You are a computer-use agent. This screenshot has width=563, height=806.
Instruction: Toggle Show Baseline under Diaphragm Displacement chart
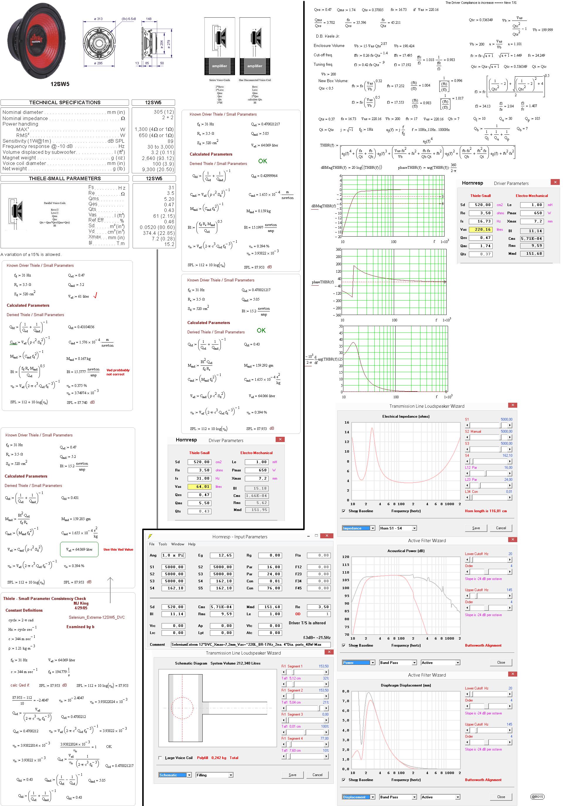[x=344, y=780]
